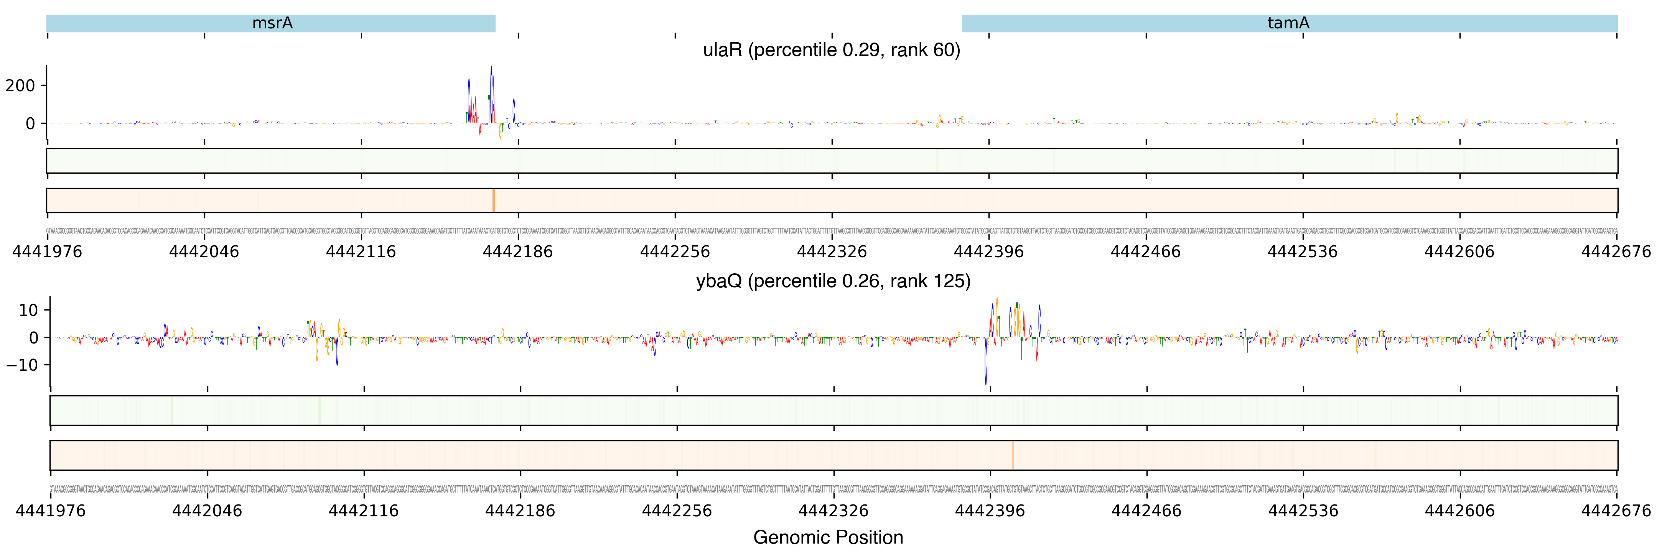The width and height of the screenshot is (1657, 552).
Task: Click the ulaR percentile title text
Action: click(831, 50)
